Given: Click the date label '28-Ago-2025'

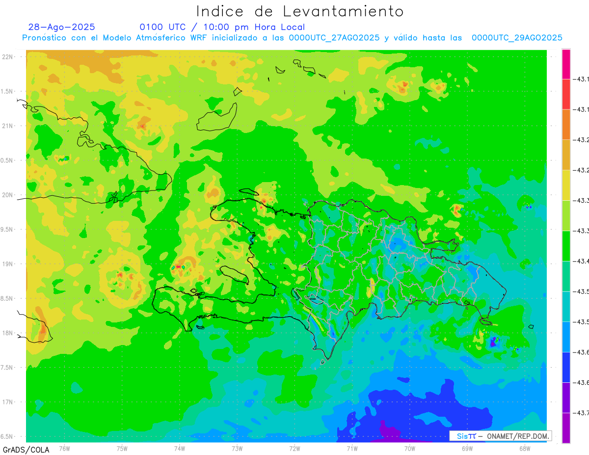Looking at the screenshot, I should (62, 27).
